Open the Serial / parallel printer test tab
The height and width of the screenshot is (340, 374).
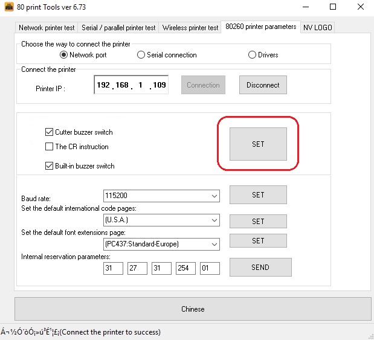click(119, 28)
